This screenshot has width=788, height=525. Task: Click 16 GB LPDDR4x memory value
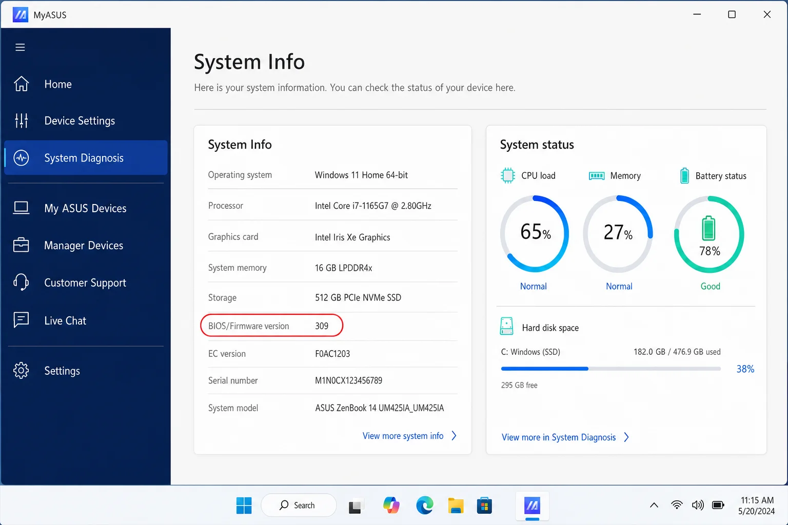343,268
